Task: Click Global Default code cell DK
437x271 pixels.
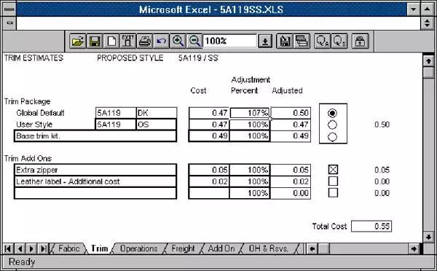Action: (x=157, y=113)
